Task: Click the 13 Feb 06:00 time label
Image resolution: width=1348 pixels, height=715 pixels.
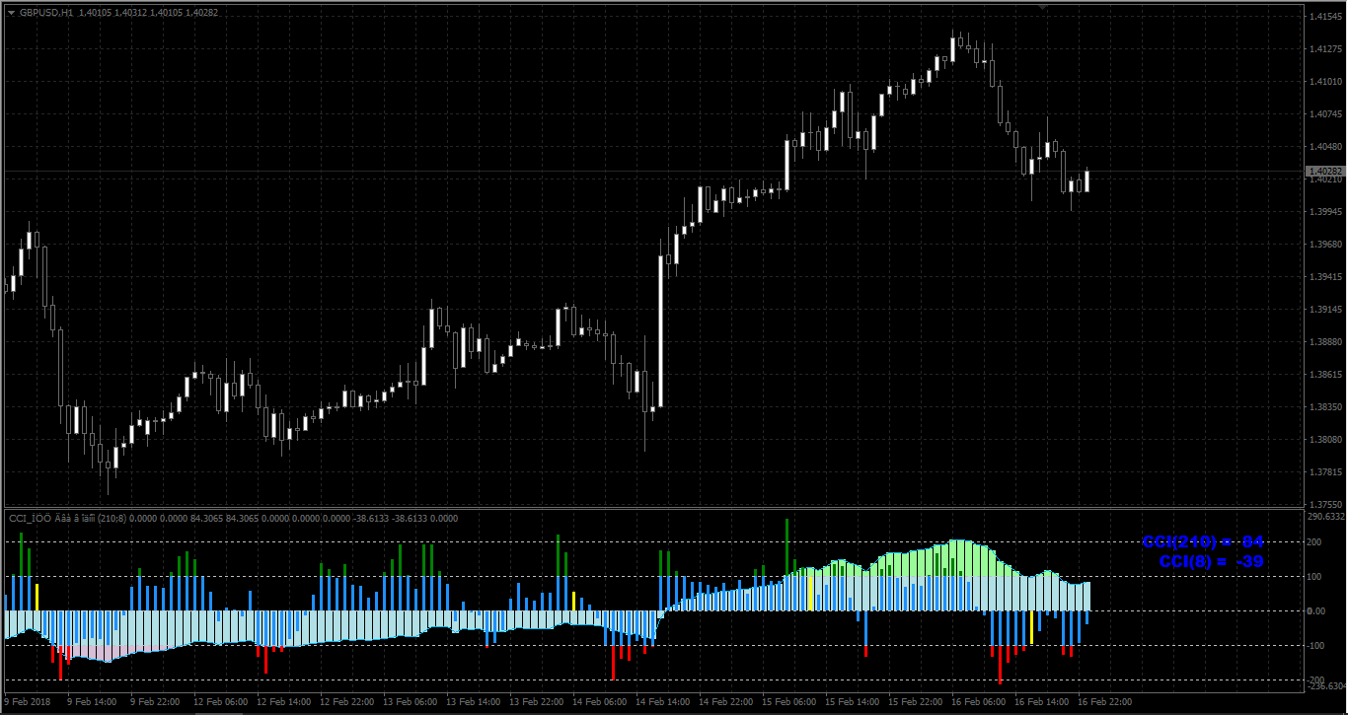Action: click(409, 702)
